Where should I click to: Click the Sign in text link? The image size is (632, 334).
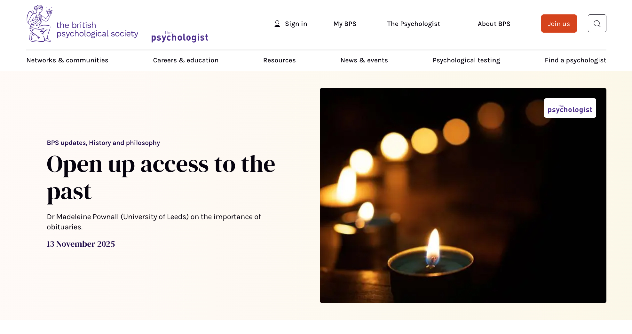[296, 24]
